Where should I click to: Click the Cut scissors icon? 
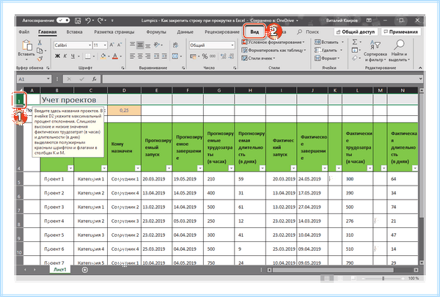[40, 43]
